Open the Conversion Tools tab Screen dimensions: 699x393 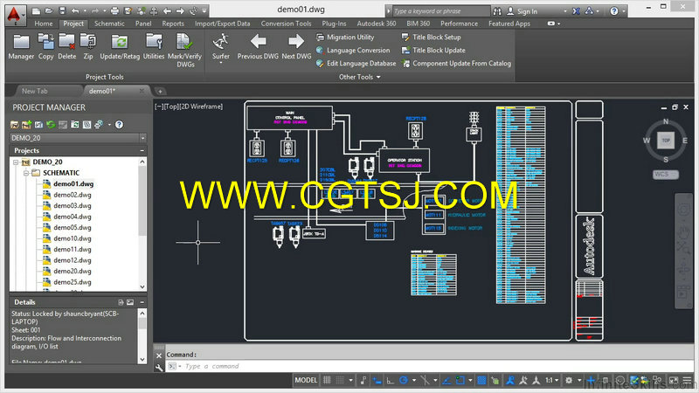[x=286, y=24]
